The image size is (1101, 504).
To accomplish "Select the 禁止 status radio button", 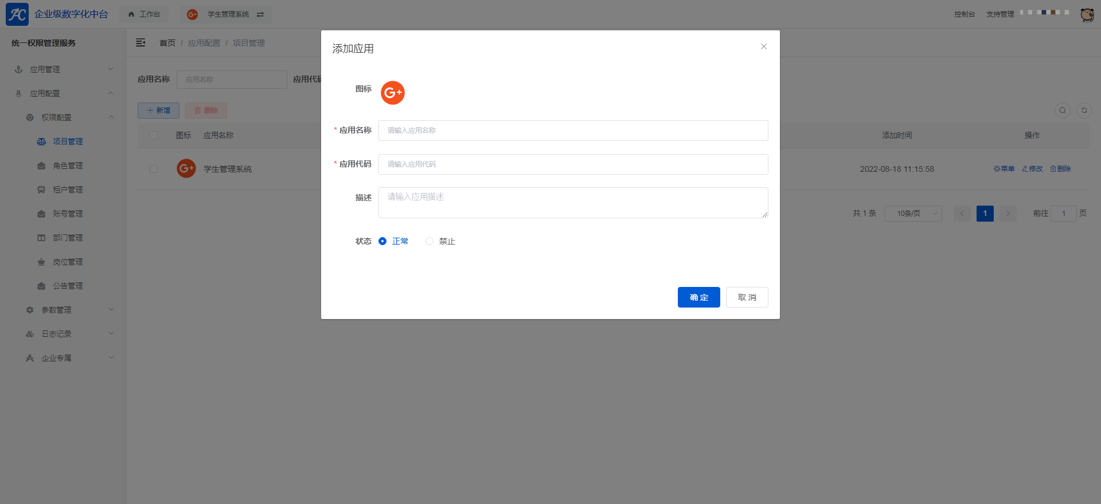I will click(430, 241).
